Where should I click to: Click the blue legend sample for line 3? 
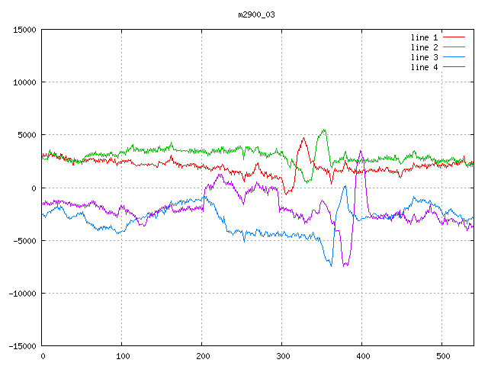(454, 57)
